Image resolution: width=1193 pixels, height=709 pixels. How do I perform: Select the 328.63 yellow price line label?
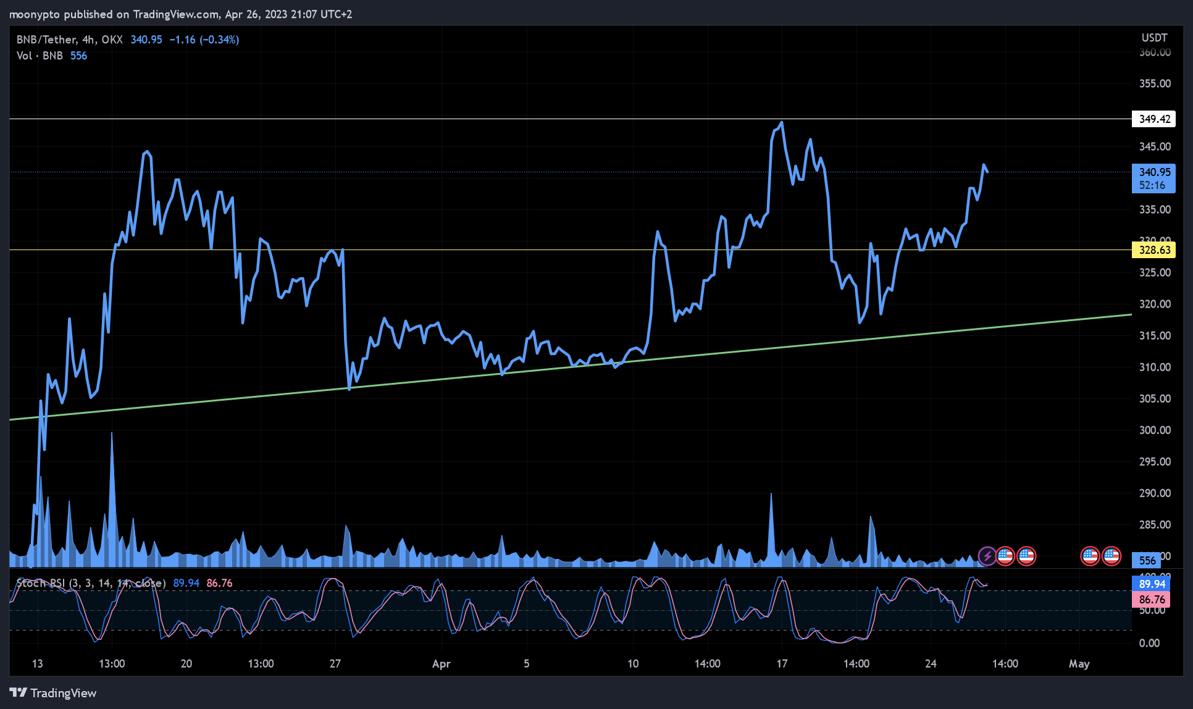coord(1153,250)
